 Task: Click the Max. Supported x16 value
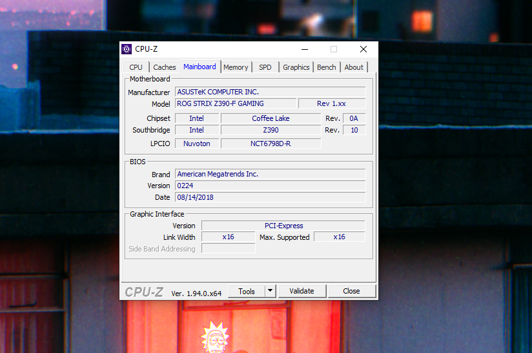[x=340, y=237]
